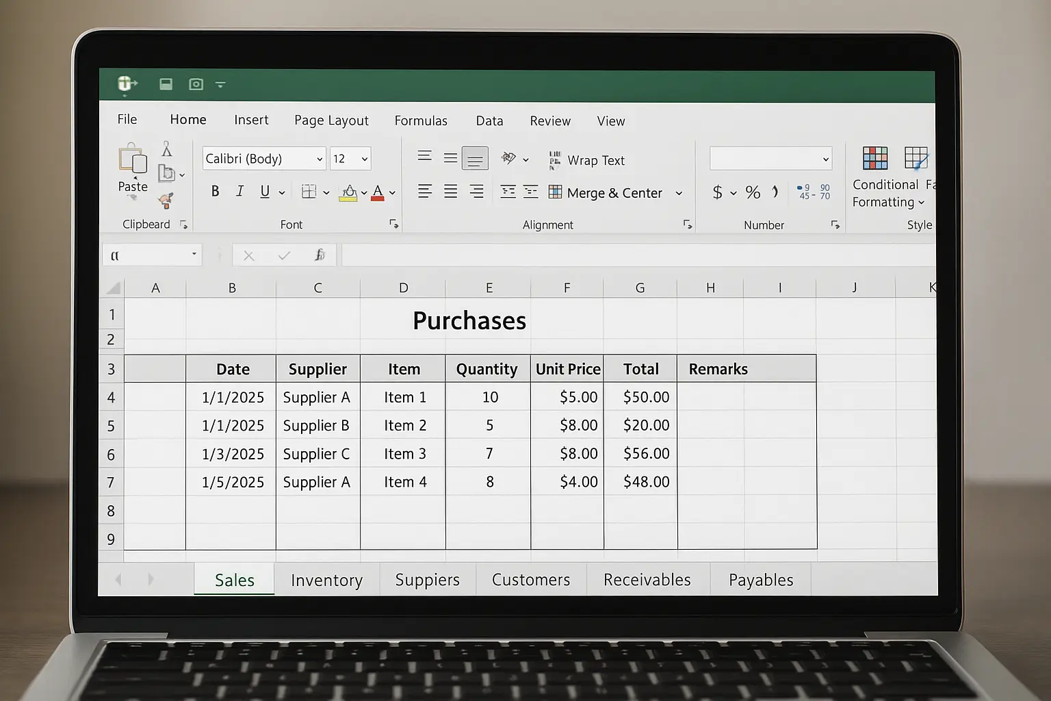Select the Purchases title cell
Screen dimensions: 1051x701
469,321
